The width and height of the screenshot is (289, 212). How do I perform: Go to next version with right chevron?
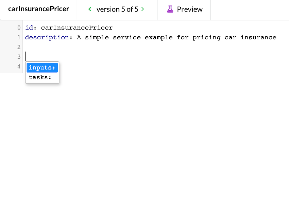143,9
